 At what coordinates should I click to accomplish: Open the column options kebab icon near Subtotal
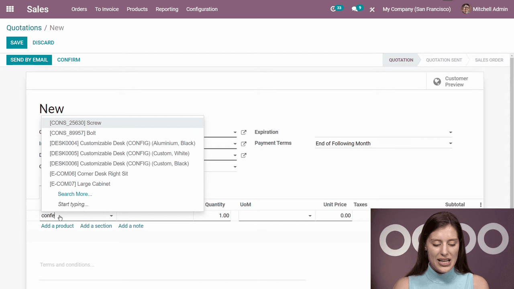(481, 205)
